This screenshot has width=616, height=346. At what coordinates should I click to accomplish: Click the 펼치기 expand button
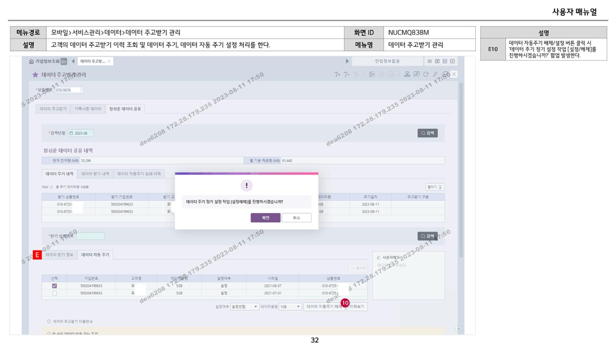[435, 187]
